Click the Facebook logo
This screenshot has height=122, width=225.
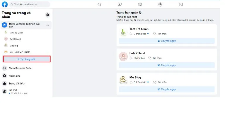5,4
